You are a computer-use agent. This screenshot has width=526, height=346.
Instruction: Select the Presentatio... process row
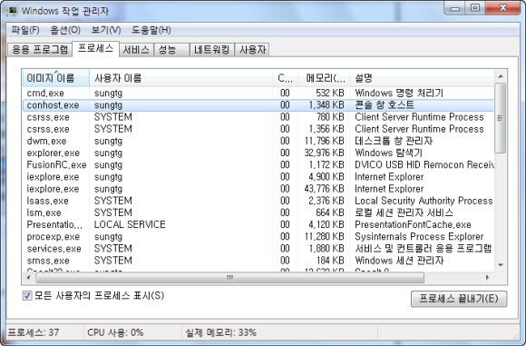tap(258, 224)
